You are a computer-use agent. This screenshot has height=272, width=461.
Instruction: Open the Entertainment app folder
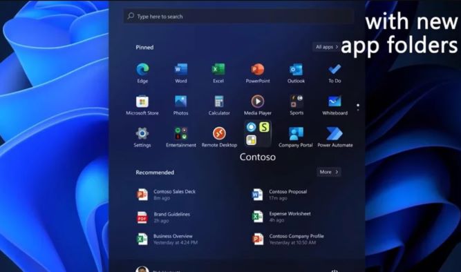[181, 137]
